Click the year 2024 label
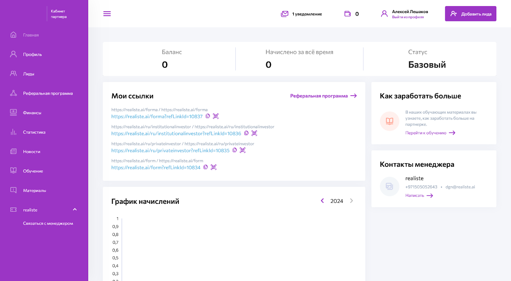 (337, 201)
